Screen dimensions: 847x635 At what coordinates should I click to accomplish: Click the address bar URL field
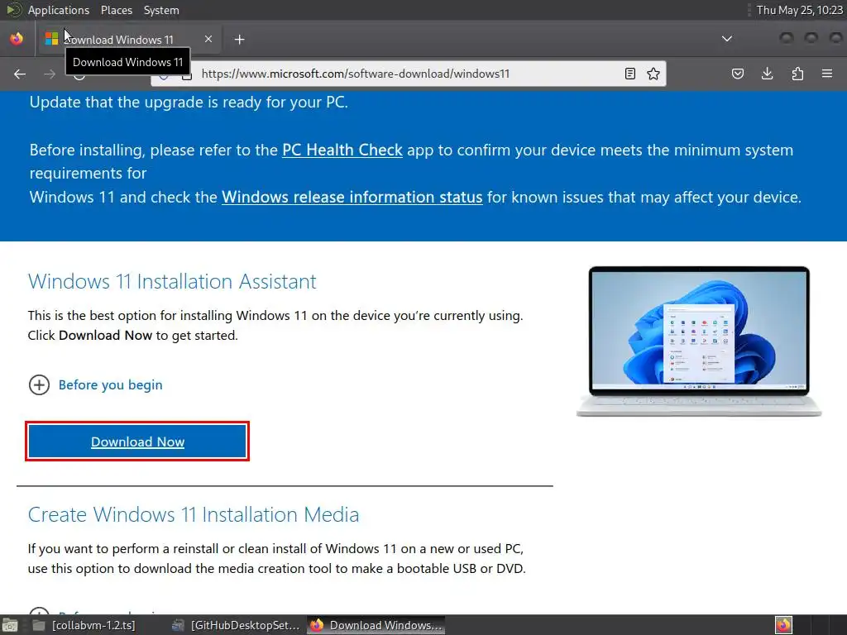[x=408, y=74]
